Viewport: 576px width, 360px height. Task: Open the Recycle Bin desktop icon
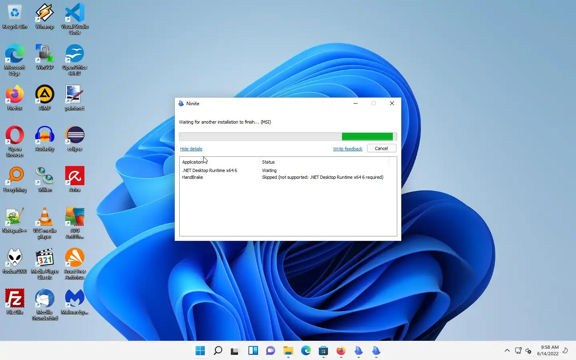coord(15,16)
